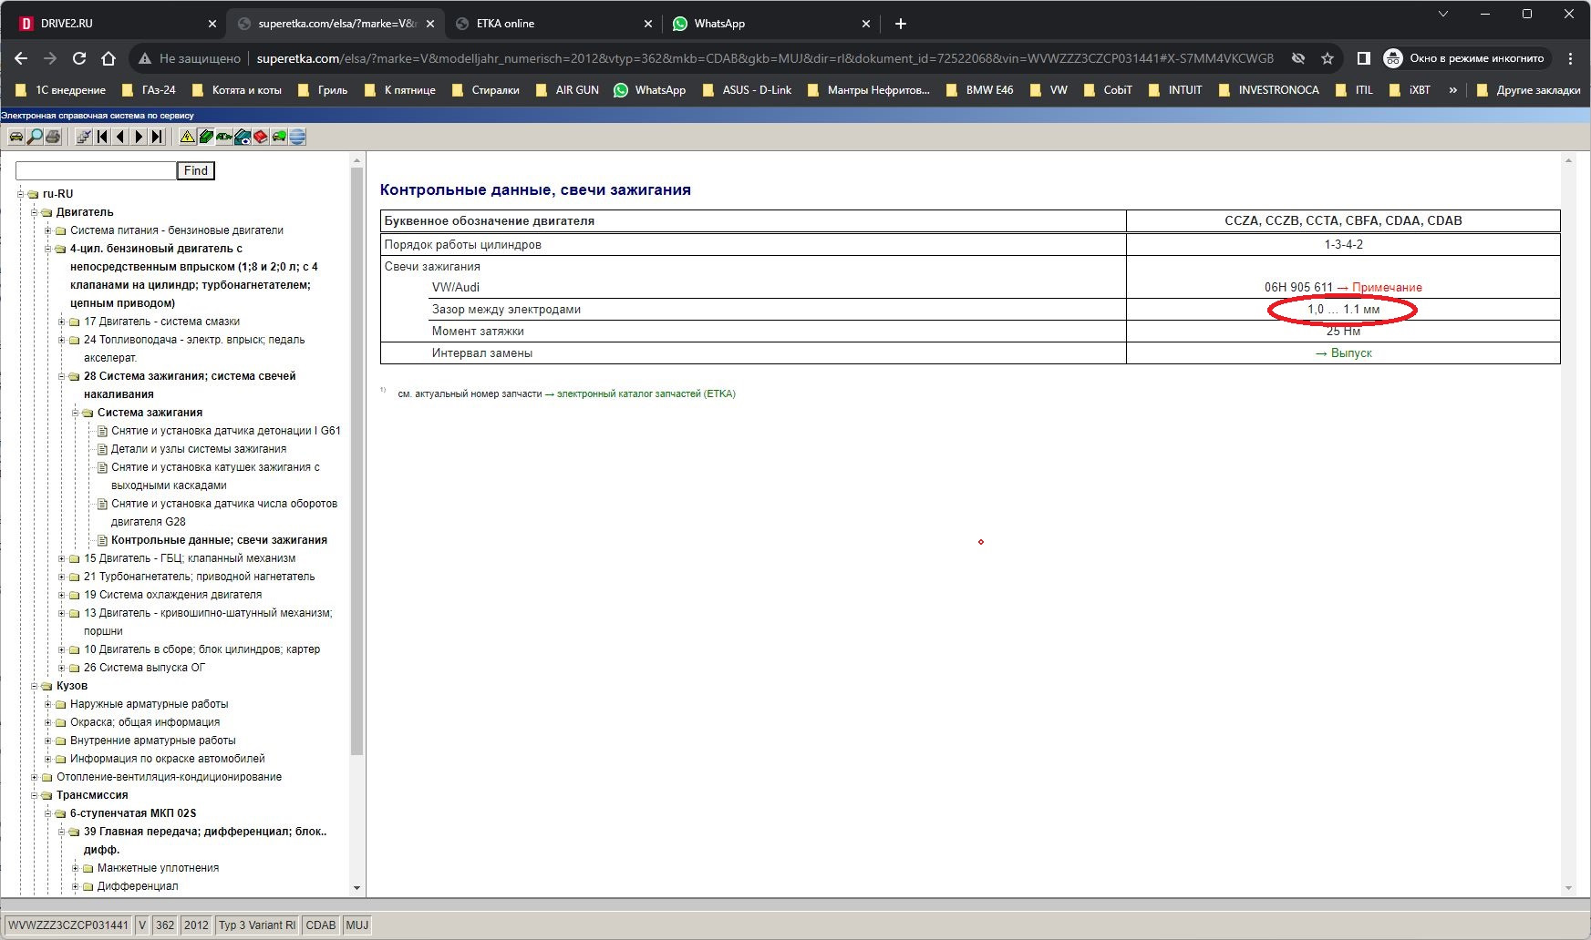
Task: Follow the Выпуск link for replacement interval
Action: coord(1350,353)
